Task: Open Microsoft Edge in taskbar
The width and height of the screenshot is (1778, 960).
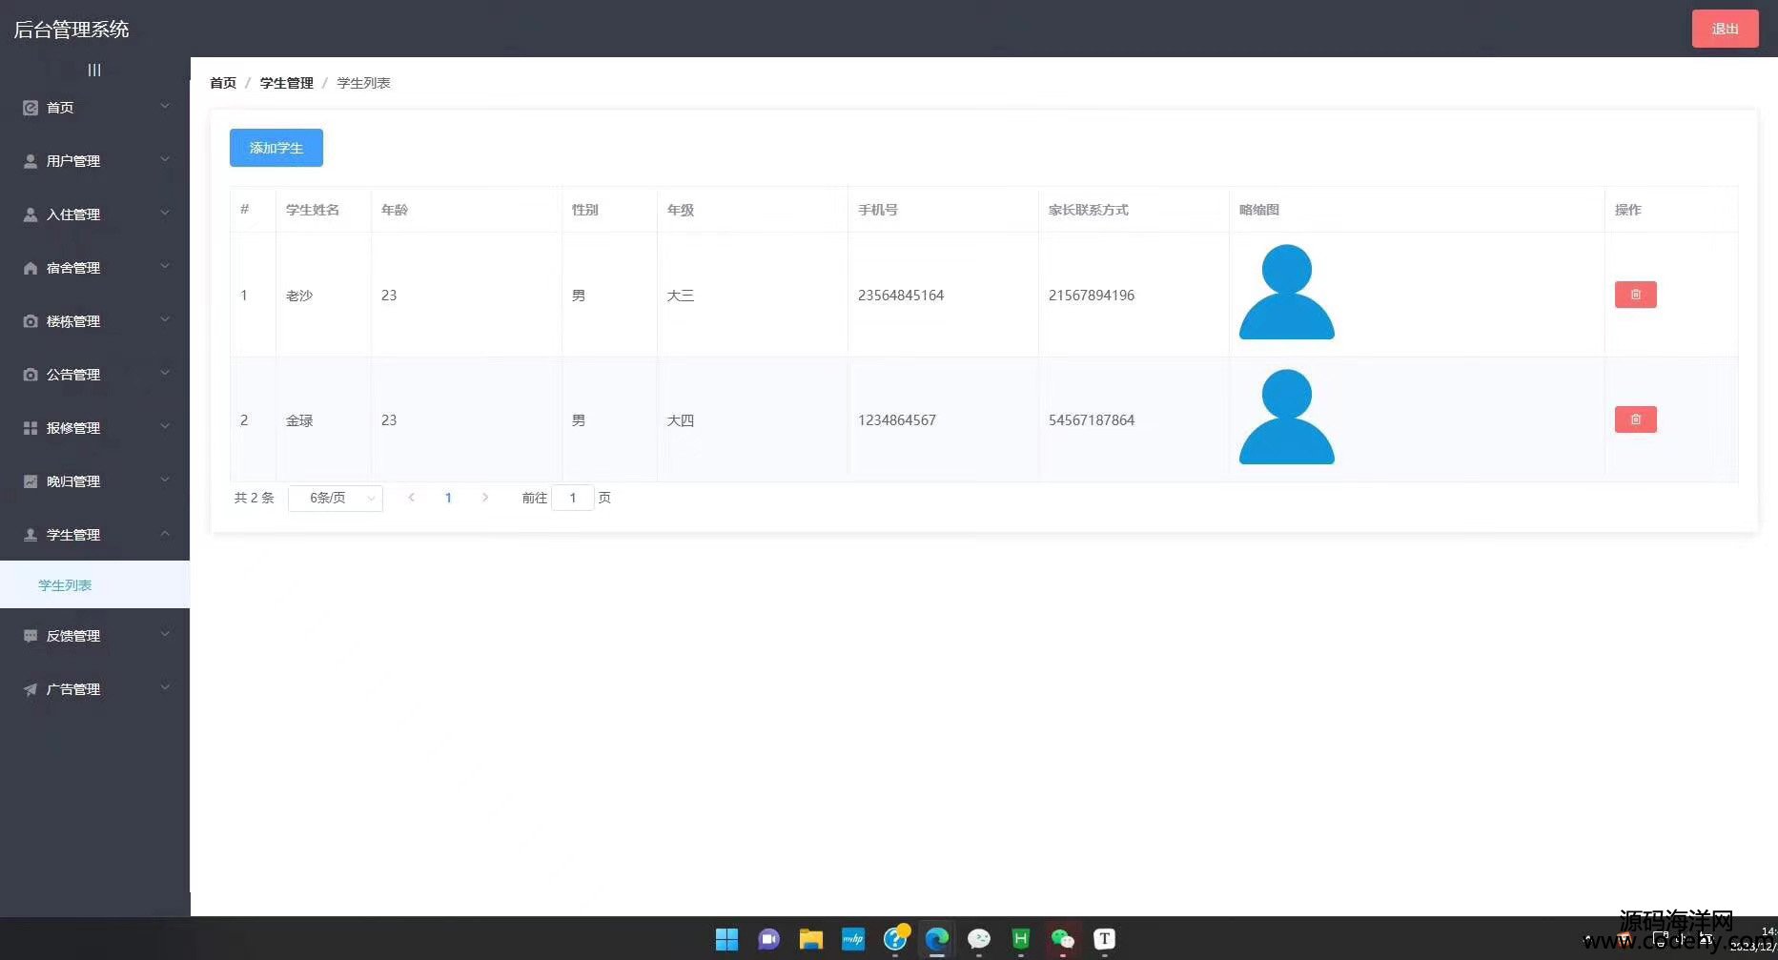Action: pos(937,939)
